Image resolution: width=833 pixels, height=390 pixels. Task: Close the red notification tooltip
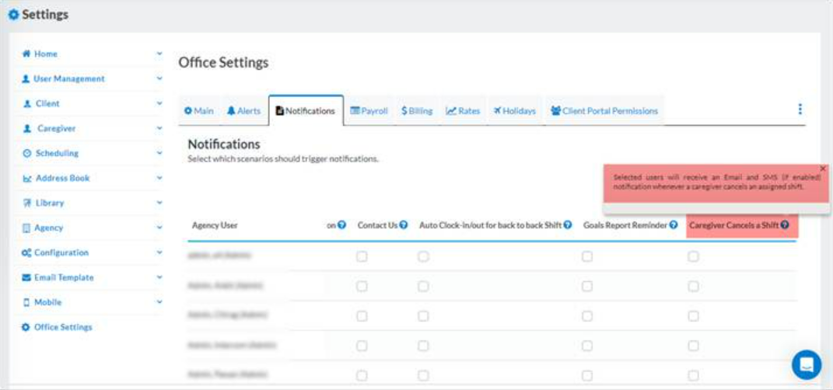pyautogui.click(x=822, y=169)
